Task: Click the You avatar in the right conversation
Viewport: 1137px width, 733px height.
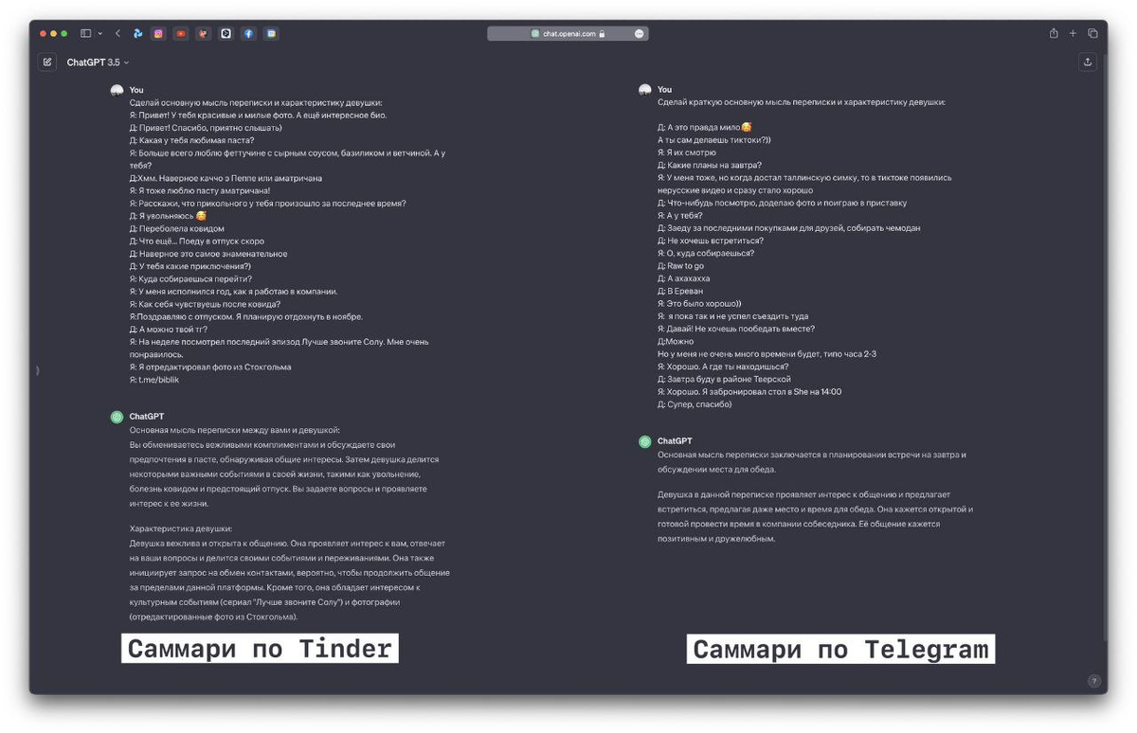Action: 645,90
